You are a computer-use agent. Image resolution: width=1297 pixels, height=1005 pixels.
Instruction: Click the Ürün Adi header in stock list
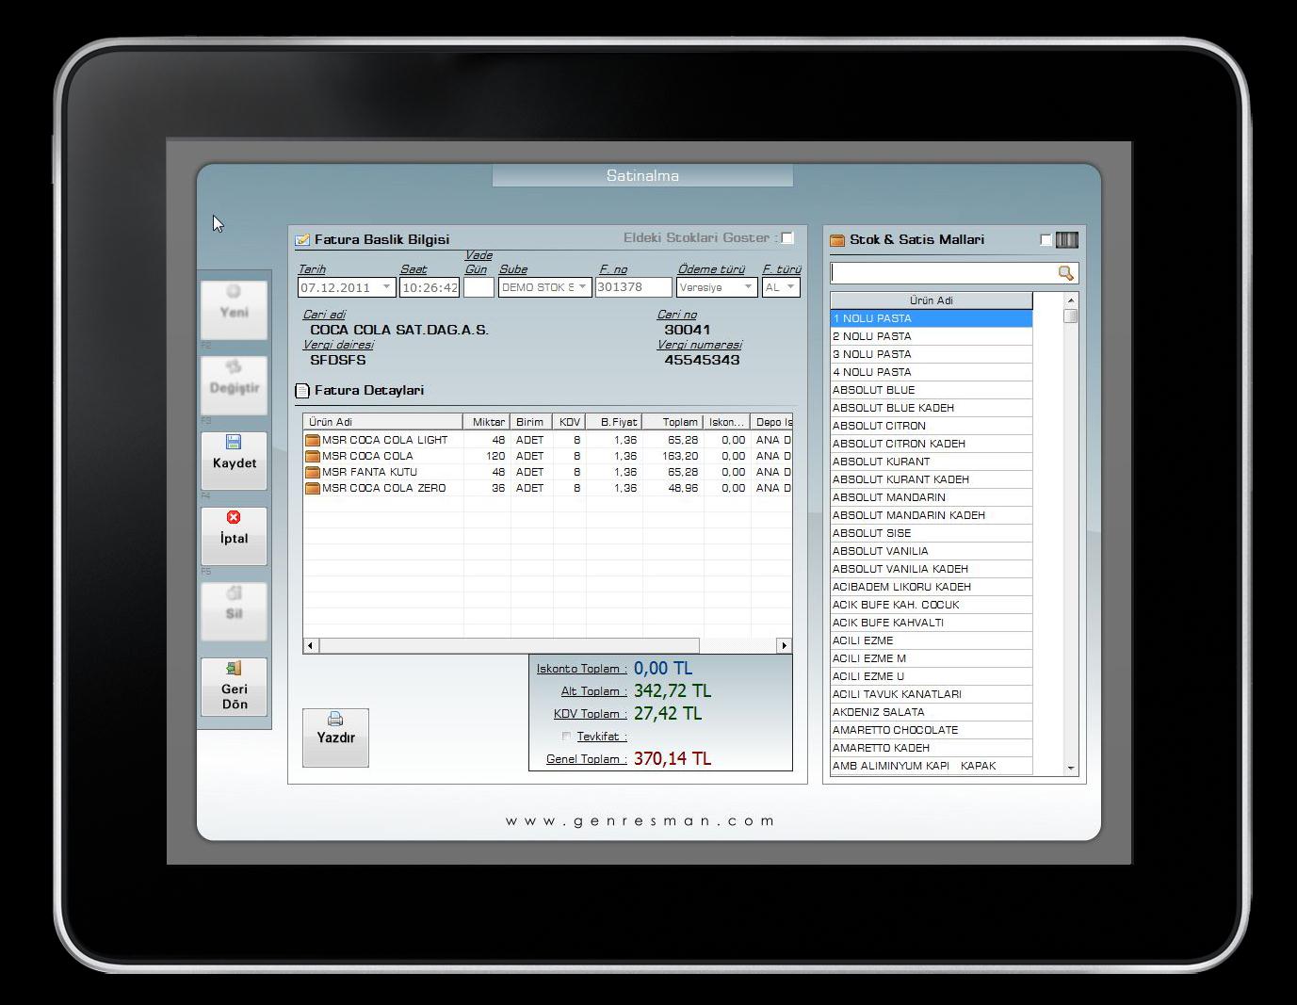tap(932, 300)
